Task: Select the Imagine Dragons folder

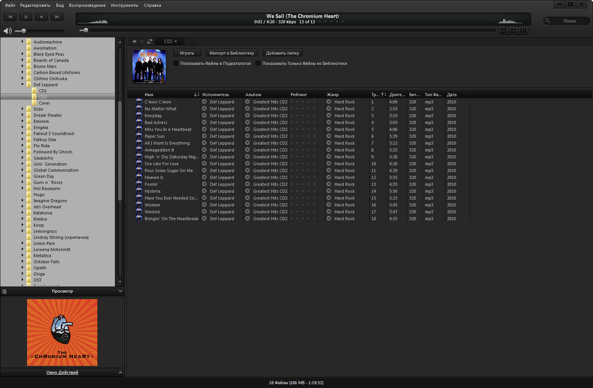Action: coord(50,201)
